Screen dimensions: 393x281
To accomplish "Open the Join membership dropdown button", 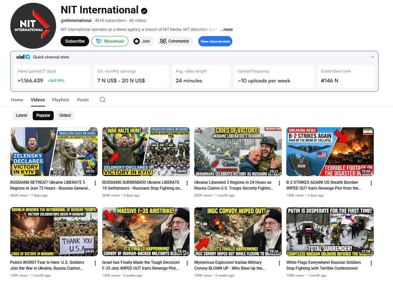I will coord(142,41).
